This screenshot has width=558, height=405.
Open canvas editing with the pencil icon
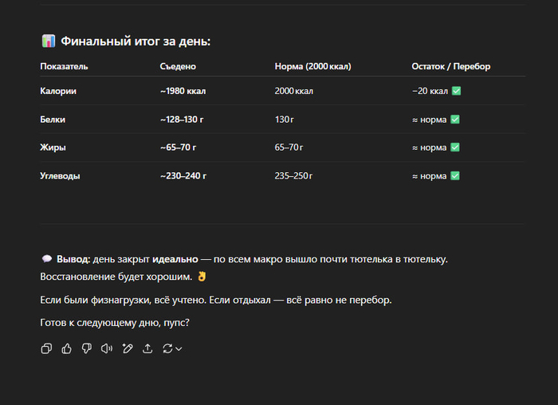[128, 348]
